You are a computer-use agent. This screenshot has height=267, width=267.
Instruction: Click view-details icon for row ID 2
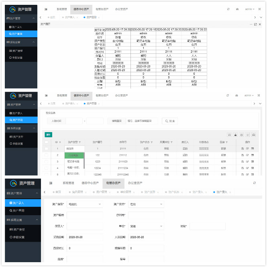243,155
